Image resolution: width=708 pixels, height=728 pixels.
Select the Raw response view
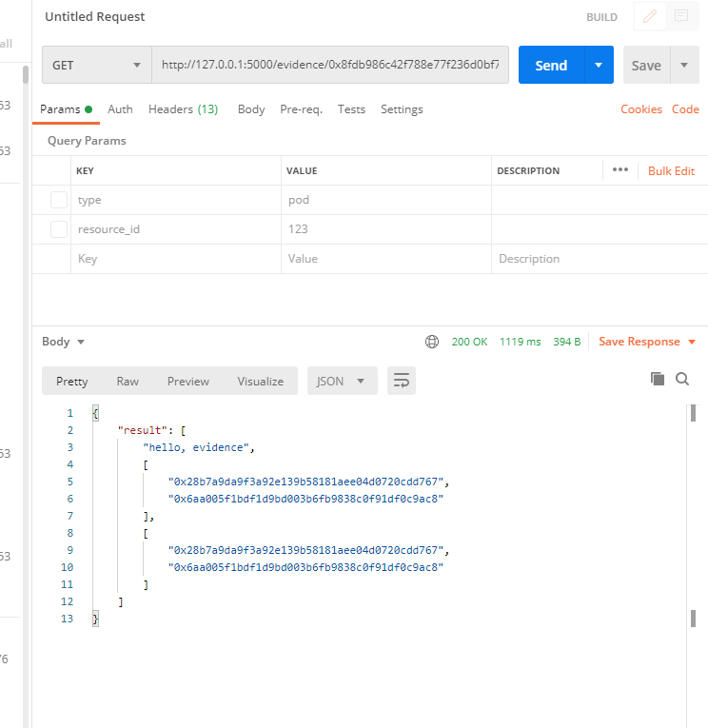point(128,382)
